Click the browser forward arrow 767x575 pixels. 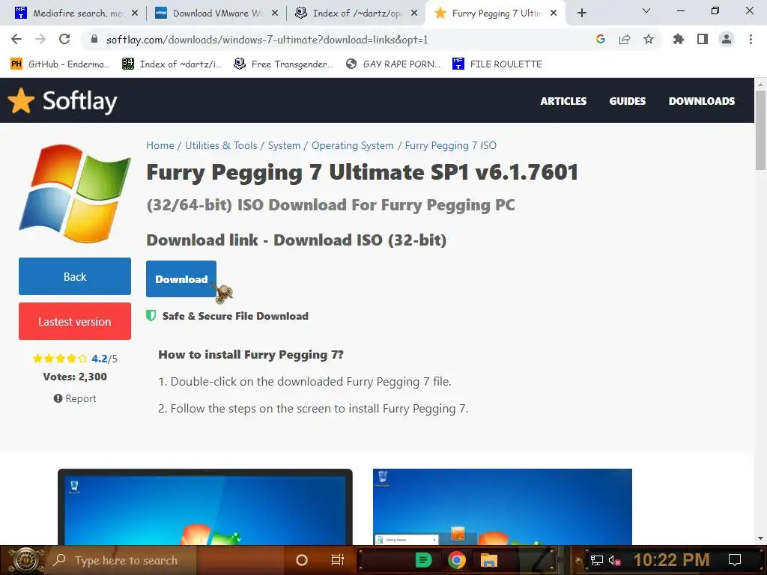tap(40, 39)
